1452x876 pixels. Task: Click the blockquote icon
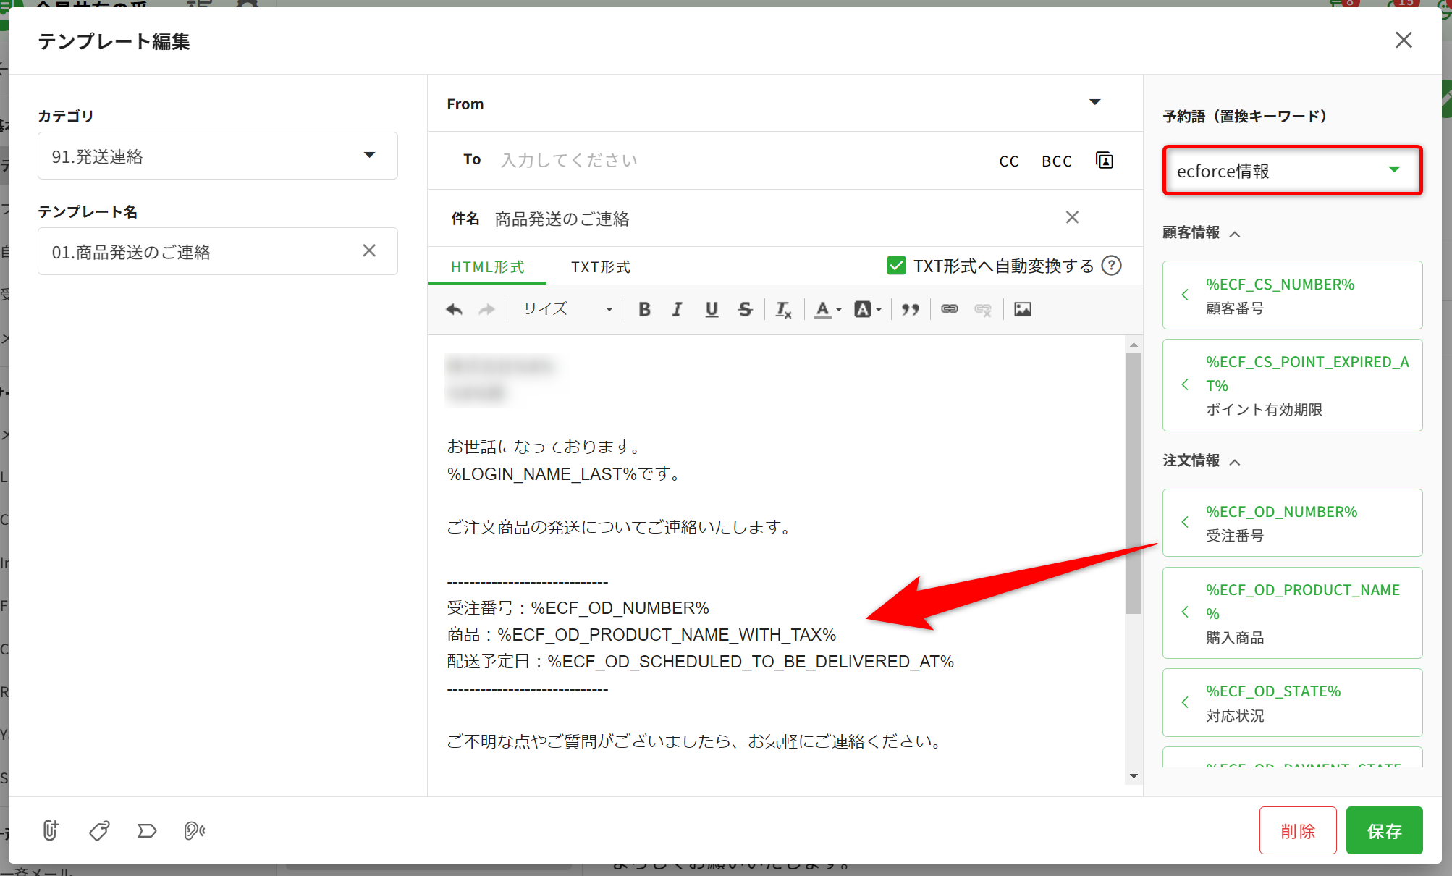point(910,310)
